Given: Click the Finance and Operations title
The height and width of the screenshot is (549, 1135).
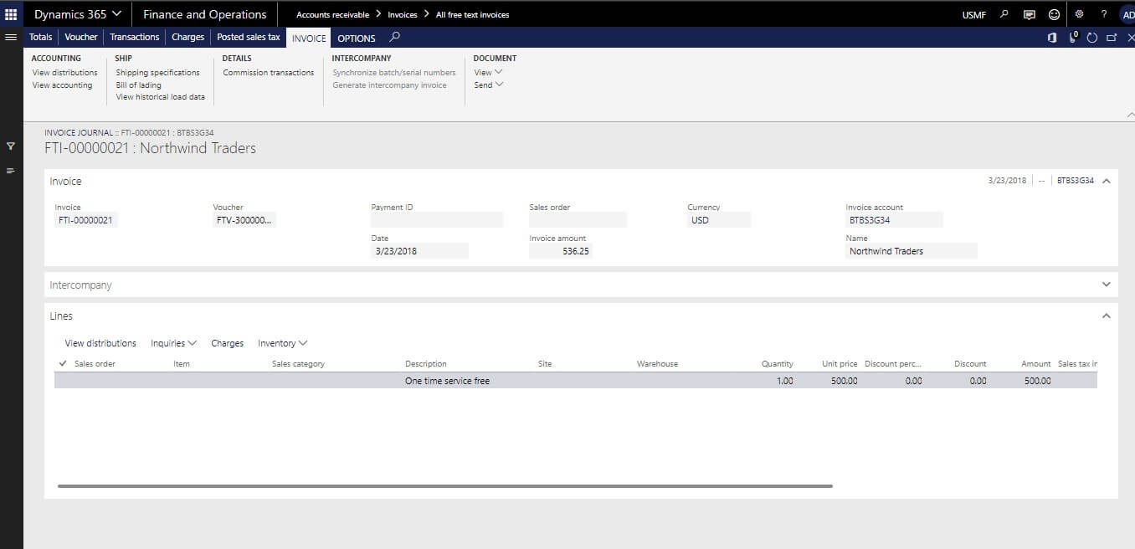Looking at the screenshot, I should 205,14.
